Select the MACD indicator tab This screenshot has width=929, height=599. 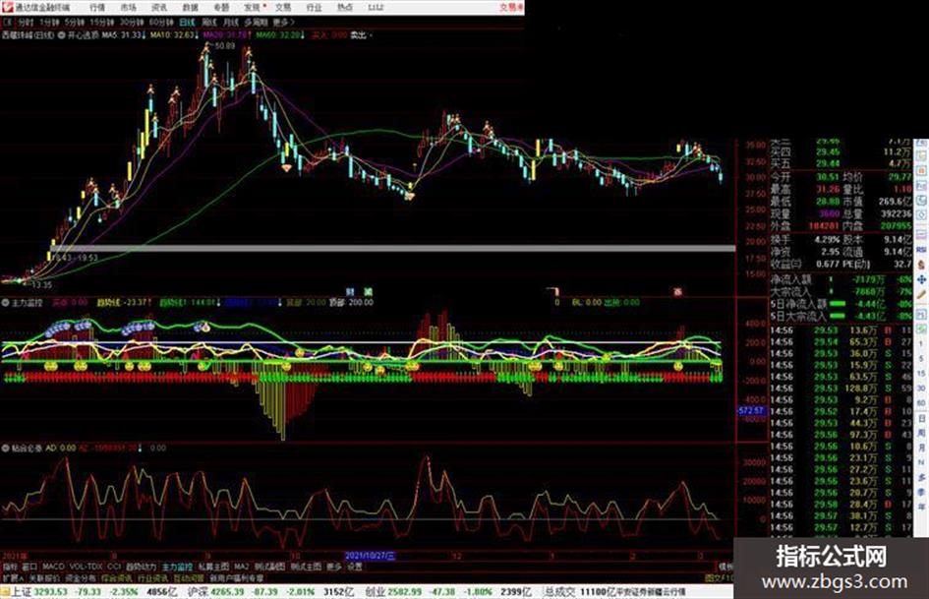pyautogui.click(x=53, y=567)
